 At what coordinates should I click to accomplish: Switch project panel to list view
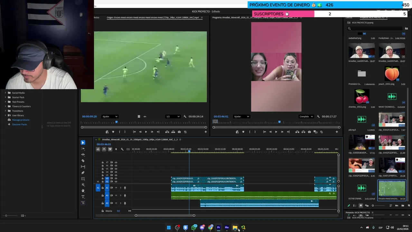(x=355, y=206)
